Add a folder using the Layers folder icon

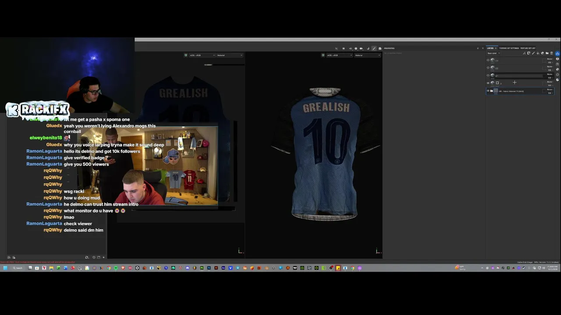coord(547,53)
